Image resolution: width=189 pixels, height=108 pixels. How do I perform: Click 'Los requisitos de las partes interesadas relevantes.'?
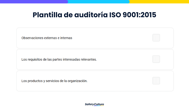pos(59,59)
